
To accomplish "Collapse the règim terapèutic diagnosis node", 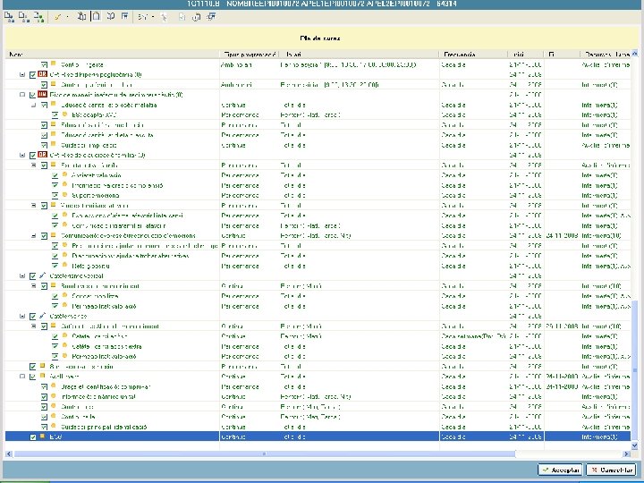I will 22,95.
